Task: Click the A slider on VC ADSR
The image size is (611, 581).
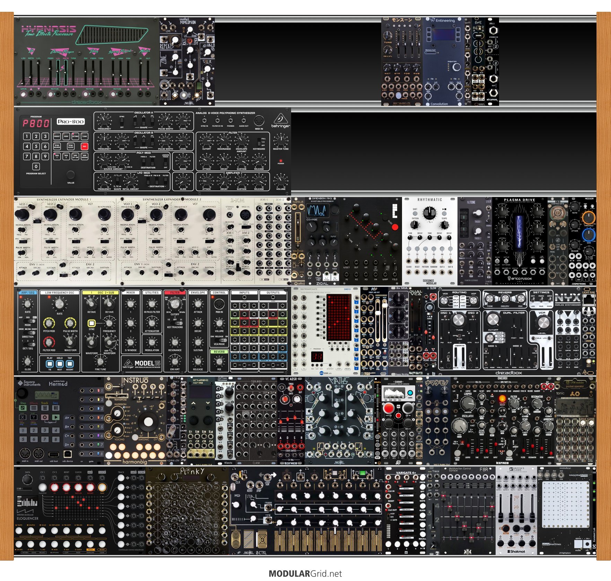Action: pos(281,422)
